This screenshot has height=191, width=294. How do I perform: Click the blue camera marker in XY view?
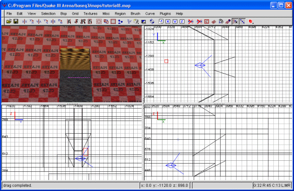coord(200,65)
